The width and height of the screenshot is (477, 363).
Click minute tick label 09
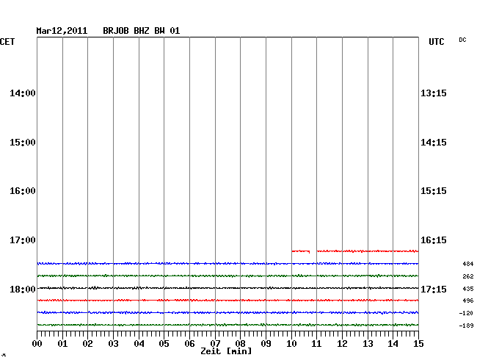(266, 344)
